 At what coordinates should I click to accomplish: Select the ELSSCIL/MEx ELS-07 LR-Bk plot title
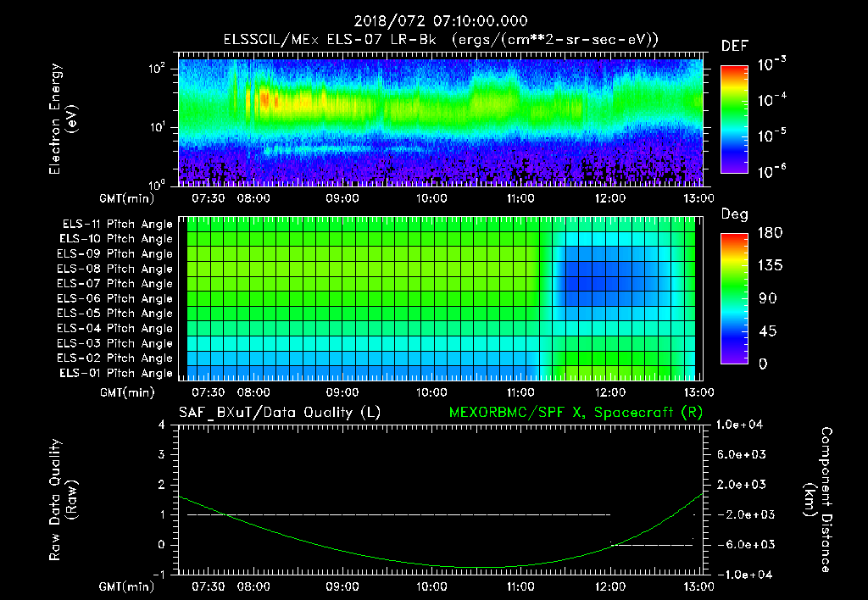441,40
